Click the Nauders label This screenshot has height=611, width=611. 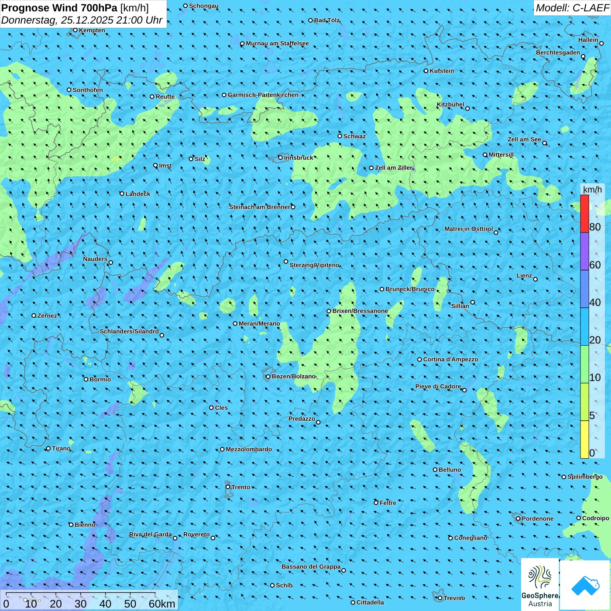click(x=95, y=259)
